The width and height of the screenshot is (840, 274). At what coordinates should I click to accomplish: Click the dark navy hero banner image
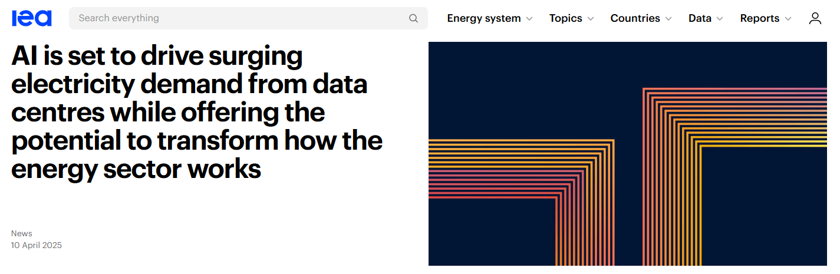tap(628, 154)
